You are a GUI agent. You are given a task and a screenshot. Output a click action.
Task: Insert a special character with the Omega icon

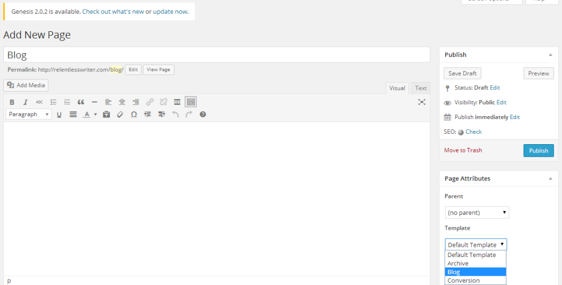coord(133,115)
